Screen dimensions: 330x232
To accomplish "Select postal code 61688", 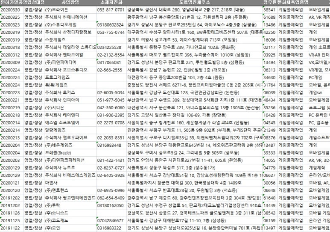I will 270,17.
